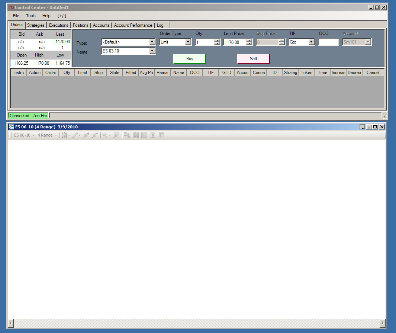Click the Low value 1164.75
The width and height of the screenshot is (396, 333).
[62, 63]
